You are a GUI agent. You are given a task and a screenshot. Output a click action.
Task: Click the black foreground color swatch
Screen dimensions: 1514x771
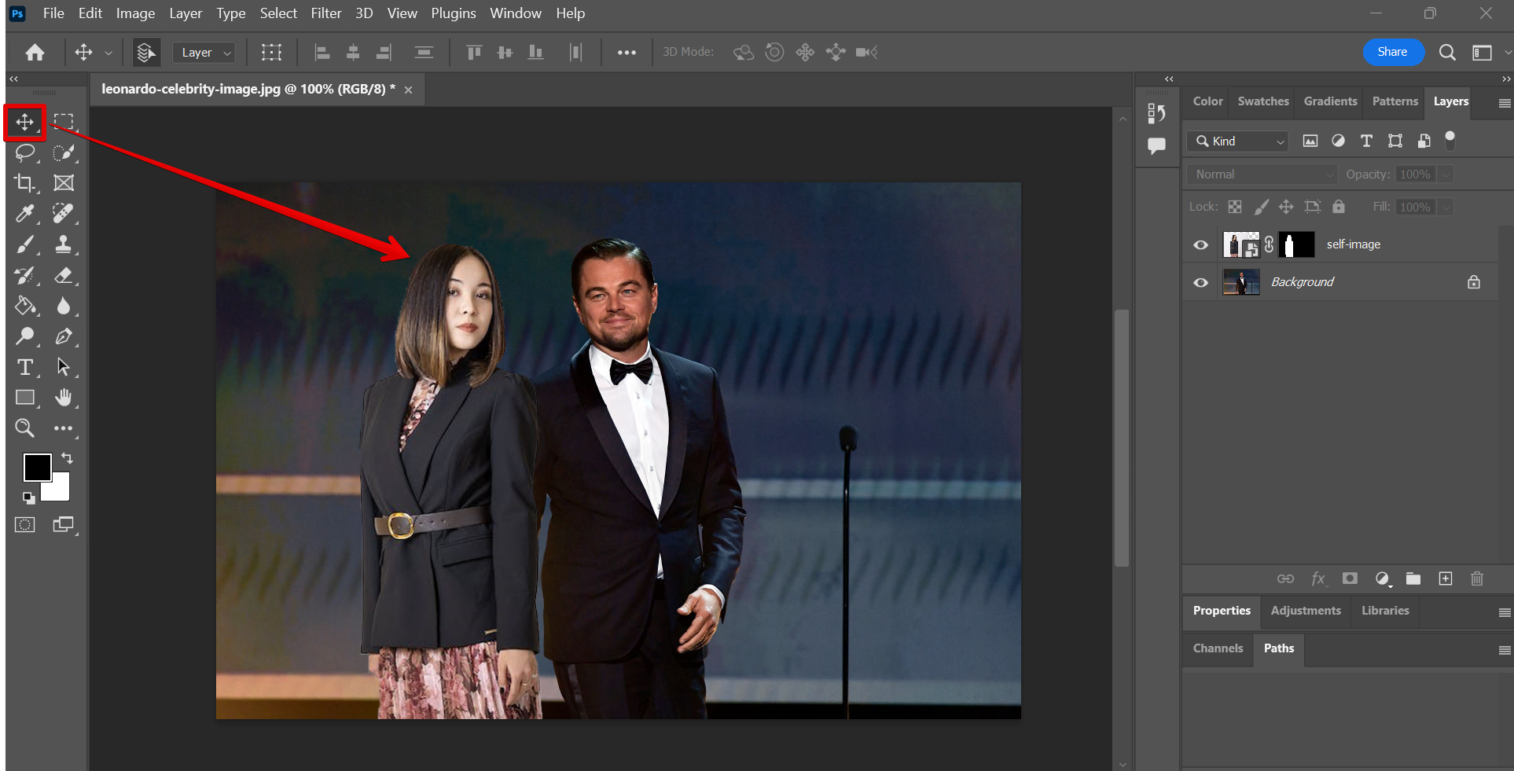pos(36,467)
